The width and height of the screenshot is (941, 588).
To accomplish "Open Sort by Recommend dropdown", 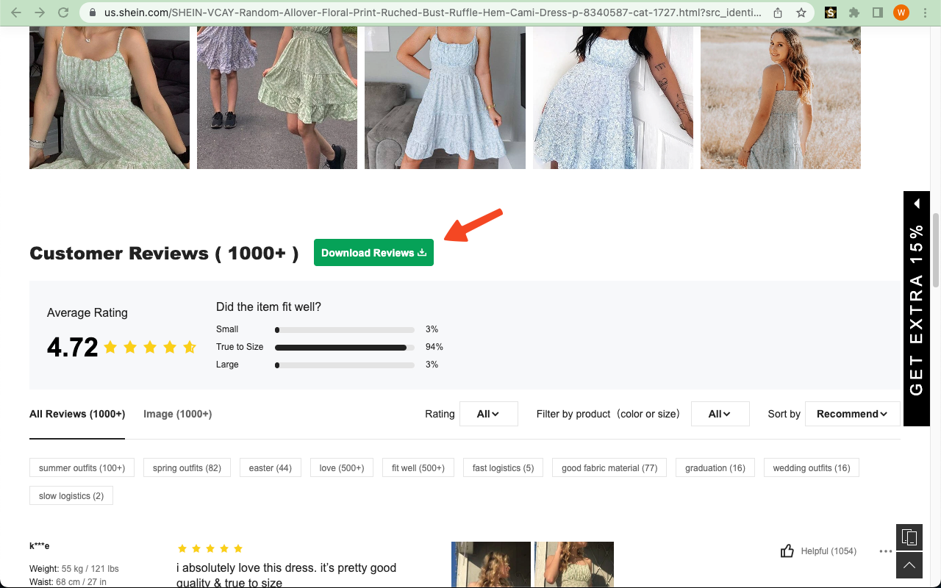I will pyautogui.click(x=852, y=414).
